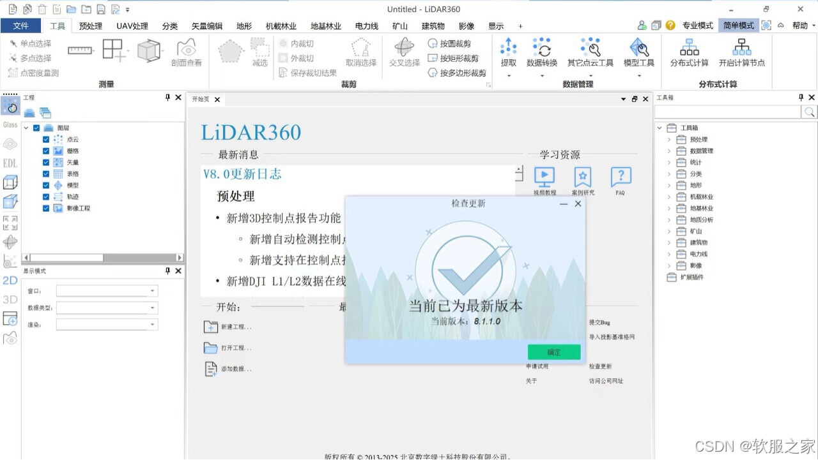This screenshot has width=818, height=460.
Task: Switch to 2D view mode
Action: coord(10,280)
